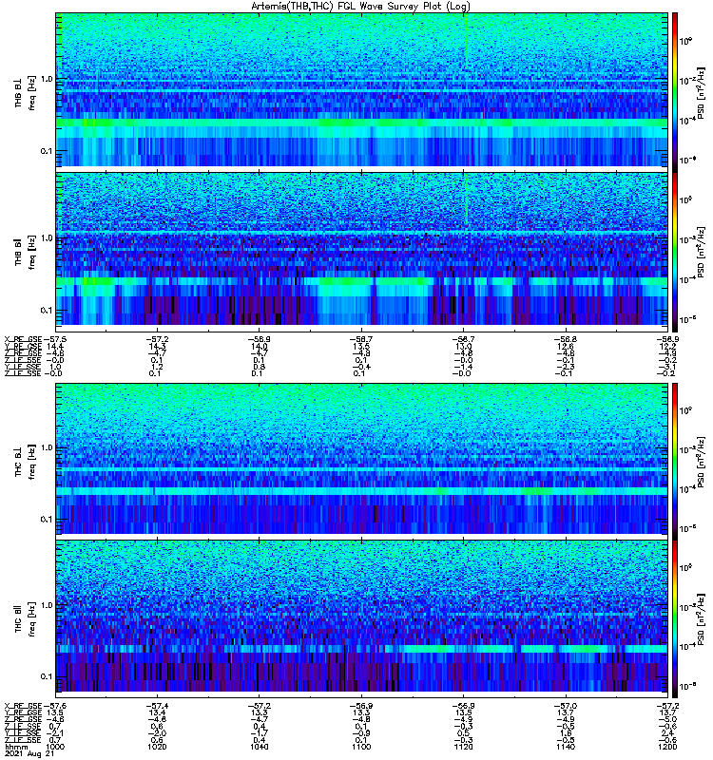Screen dimensions: 713x760
Task: Click X_RE_GSE value -57.2 under THB panels
Action: [157, 339]
